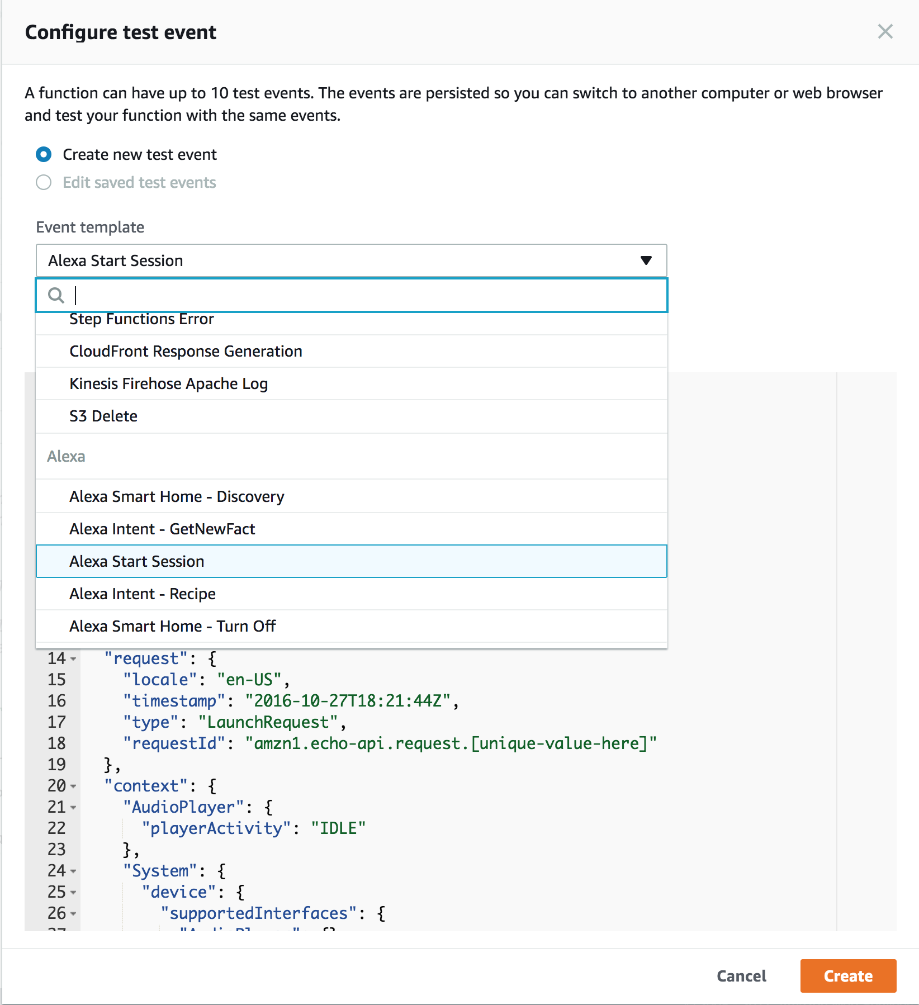Choose S3 Delete template
Screen dimensions: 919x1005
click(x=352, y=416)
